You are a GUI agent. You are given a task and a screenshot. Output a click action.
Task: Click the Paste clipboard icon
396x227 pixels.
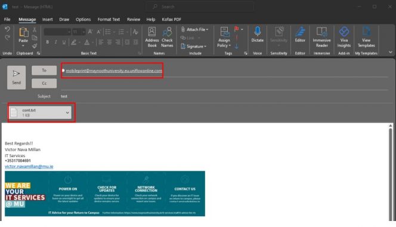[x=23, y=32]
